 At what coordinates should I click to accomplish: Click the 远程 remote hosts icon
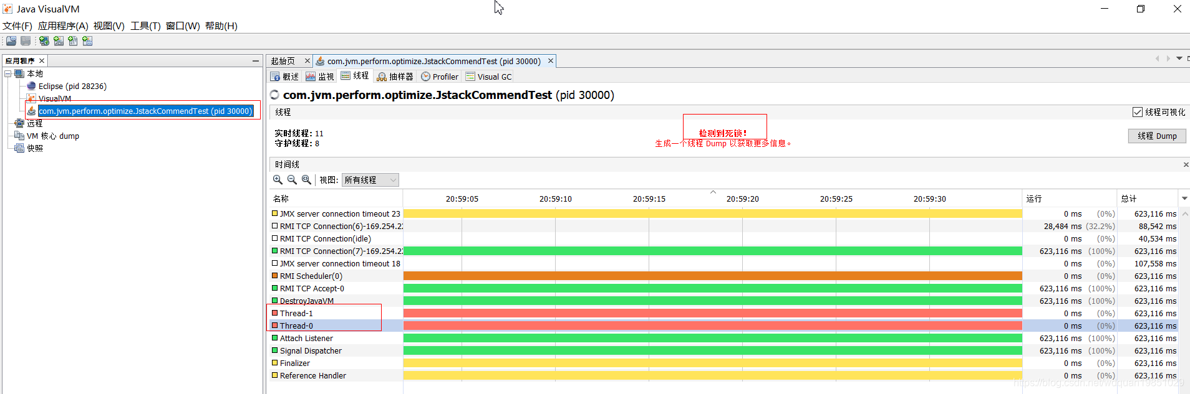click(x=19, y=123)
